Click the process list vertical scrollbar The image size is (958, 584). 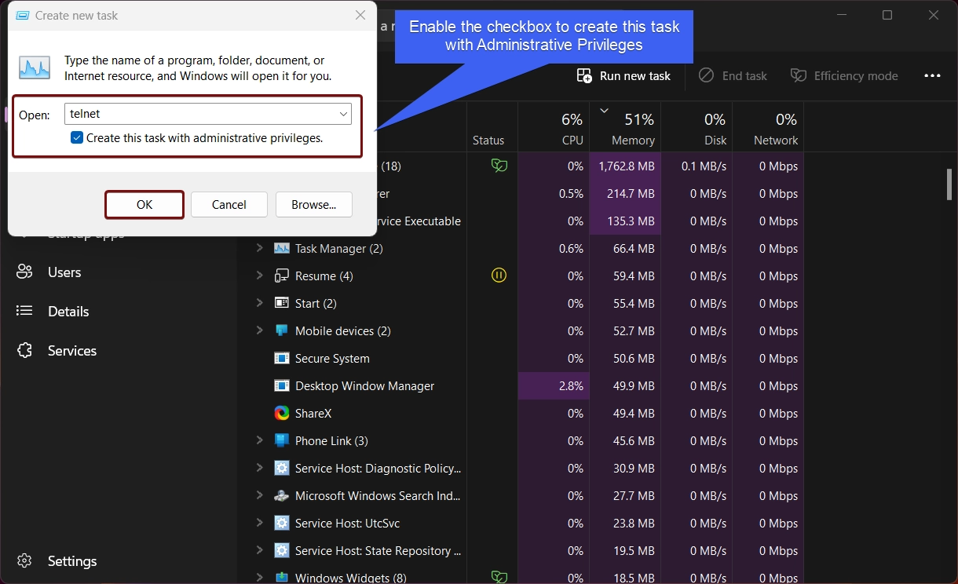[949, 184]
